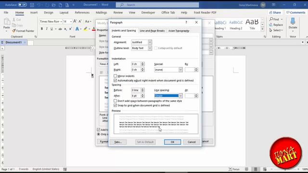Open the Insert ribbon tab
The height and width of the screenshot is (173, 308).
[x=34, y=12]
